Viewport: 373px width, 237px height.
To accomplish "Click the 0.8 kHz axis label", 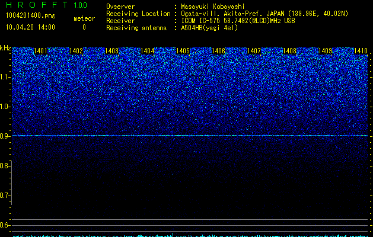I will (x=5, y=166).
